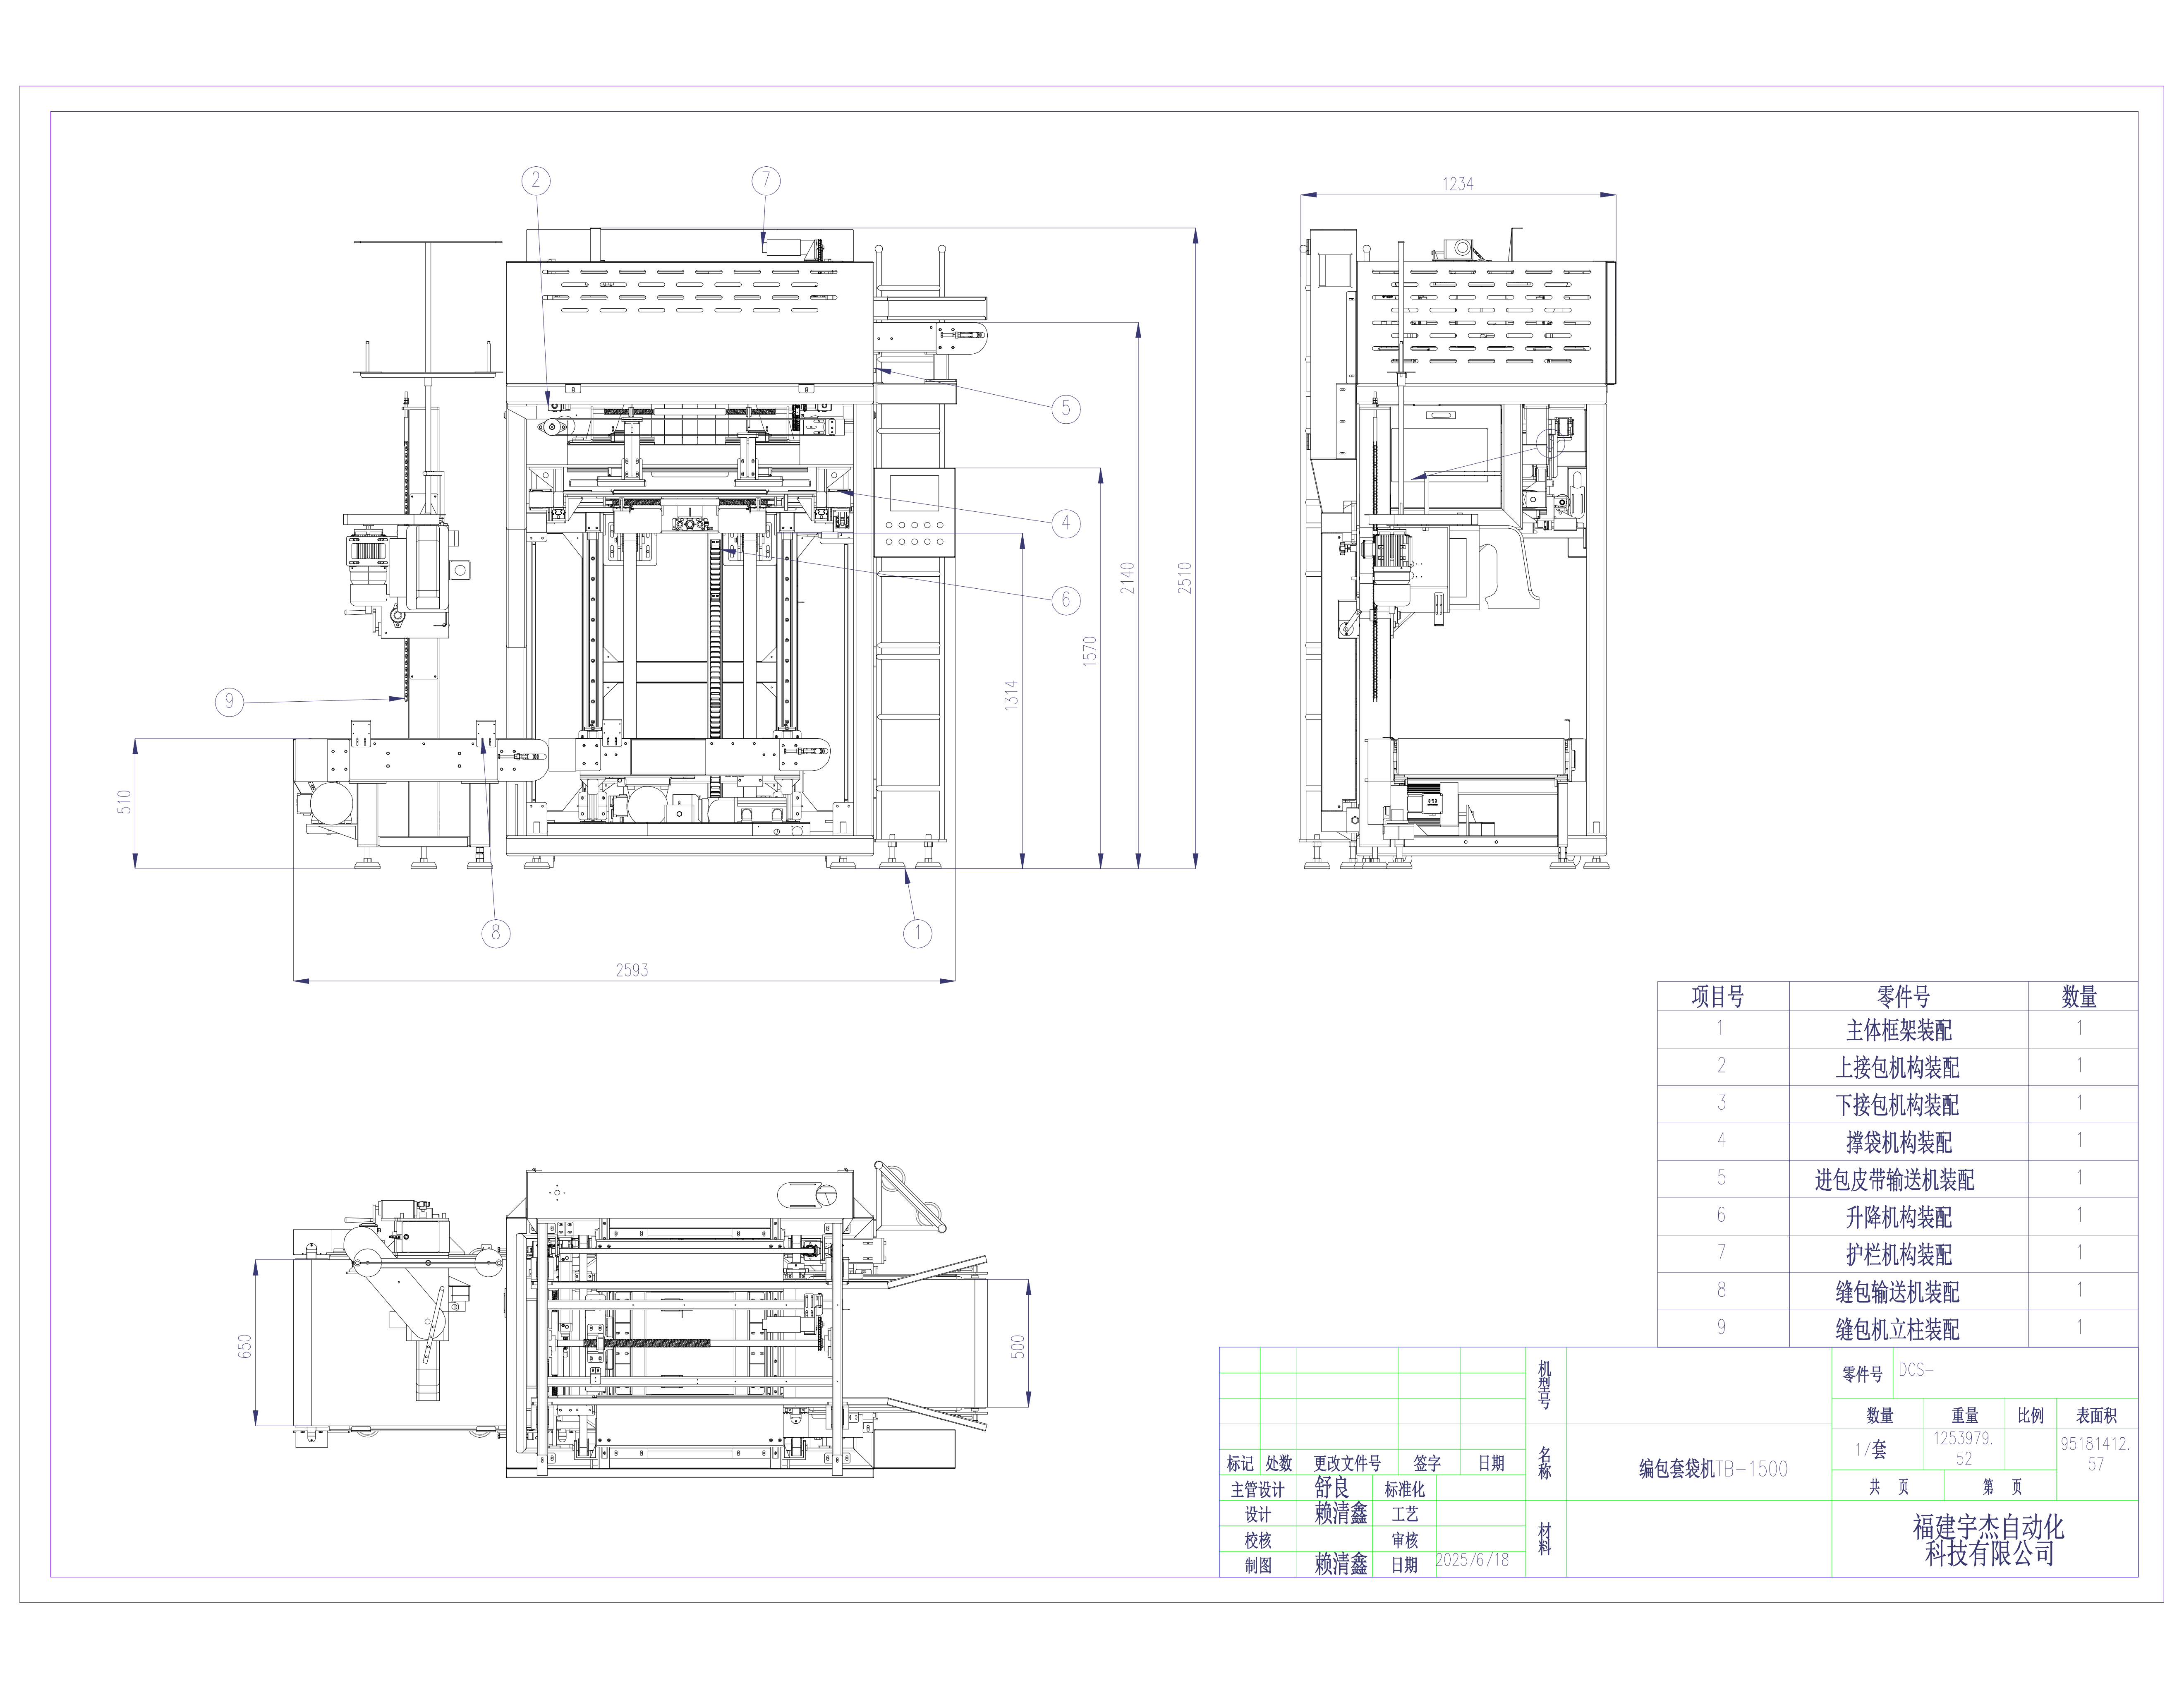Image resolution: width=2184 pixels, height=1688 pixels.
Task: Click the balloon callout numbered 1
Action: 918,933
